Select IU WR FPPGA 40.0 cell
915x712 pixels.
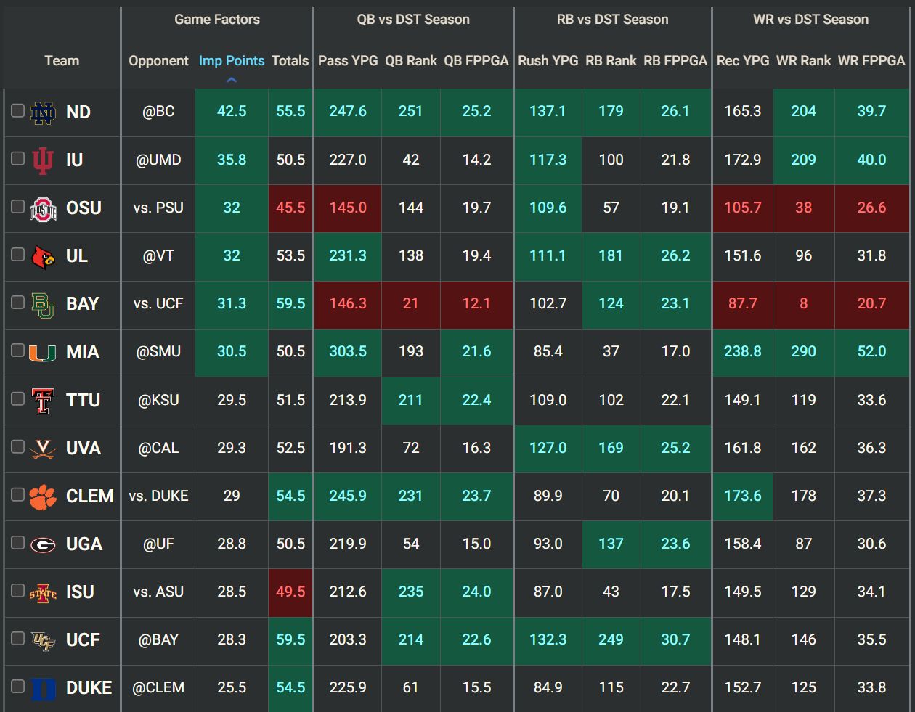click(x=871, y=160)
